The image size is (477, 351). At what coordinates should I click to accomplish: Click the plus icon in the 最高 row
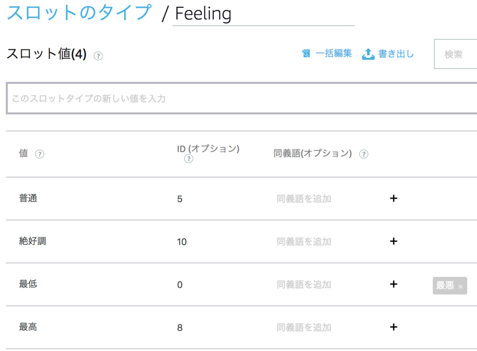click(394, 327)
